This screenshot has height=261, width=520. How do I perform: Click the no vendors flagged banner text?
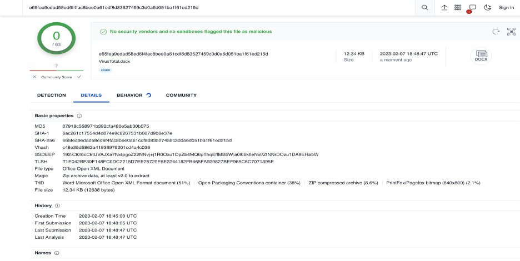tap(191, 32)
